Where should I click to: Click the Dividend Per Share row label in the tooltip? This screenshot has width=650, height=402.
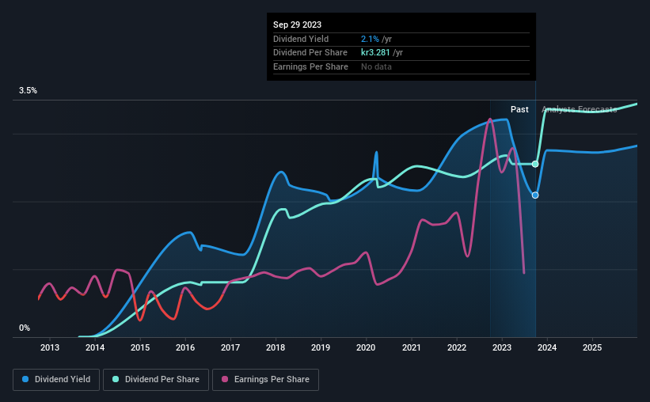310,53
